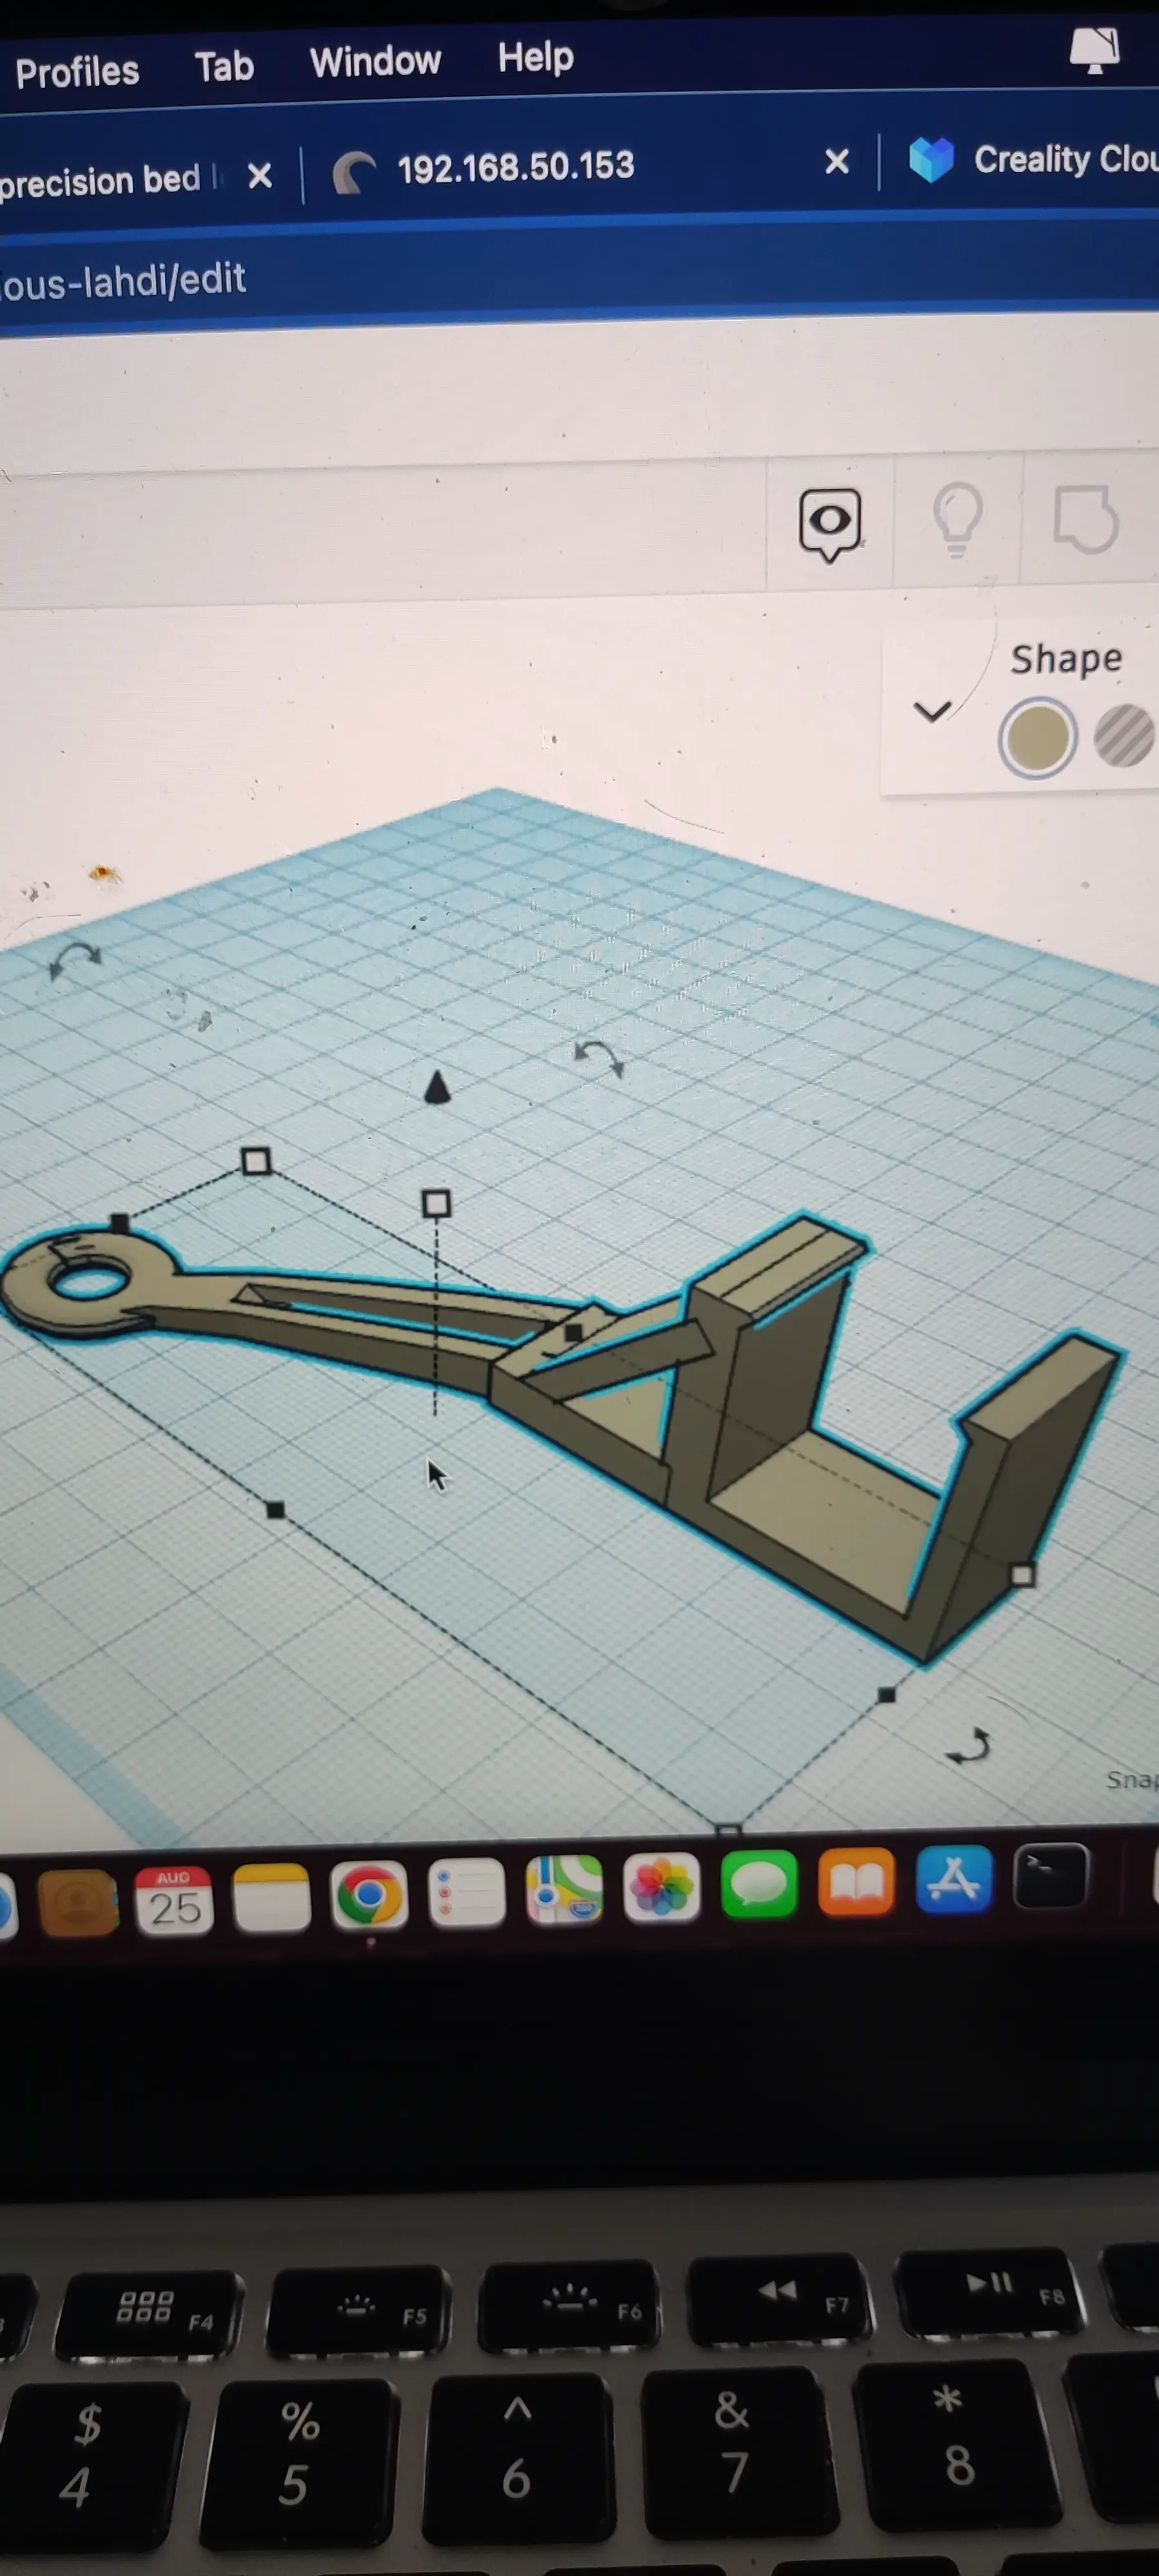Collapse the Shape panel with the chevron
Image resolution: width=1159 pixels, height=2576 pixels.
(932, 711)
